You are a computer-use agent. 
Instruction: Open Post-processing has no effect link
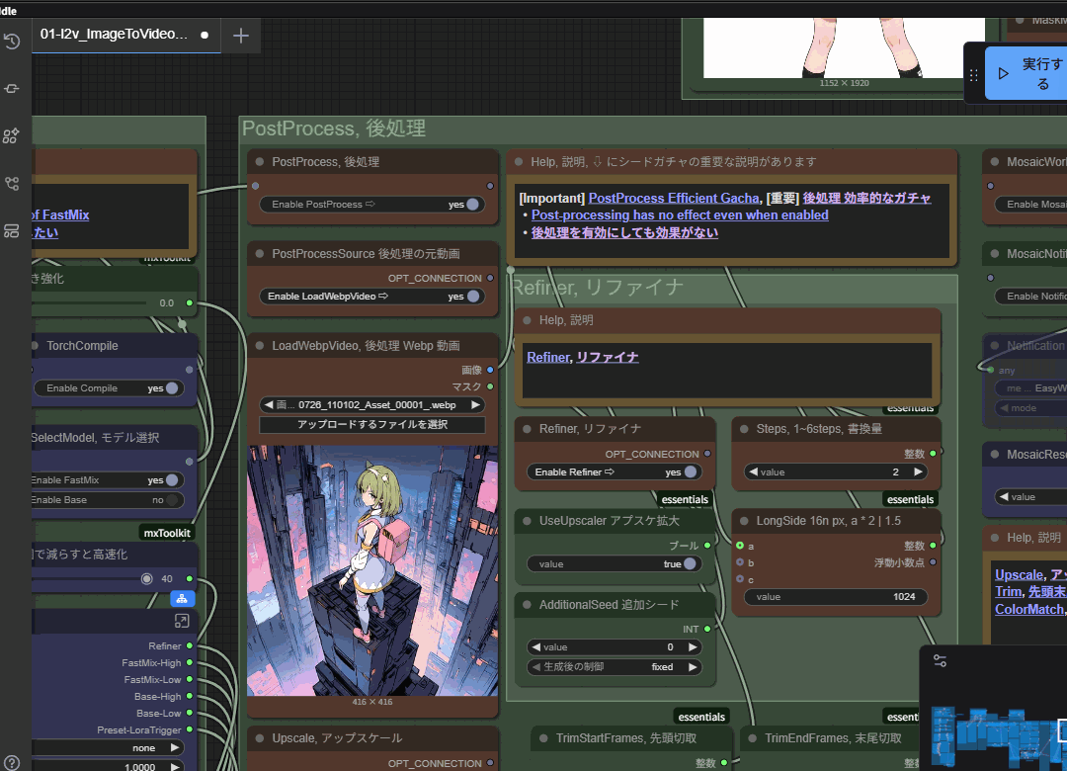pyautogui.click(x=680, y=215)
